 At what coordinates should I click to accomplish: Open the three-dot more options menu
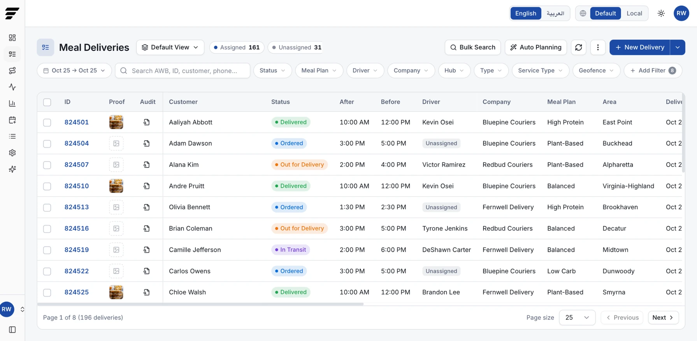[598, 47]
